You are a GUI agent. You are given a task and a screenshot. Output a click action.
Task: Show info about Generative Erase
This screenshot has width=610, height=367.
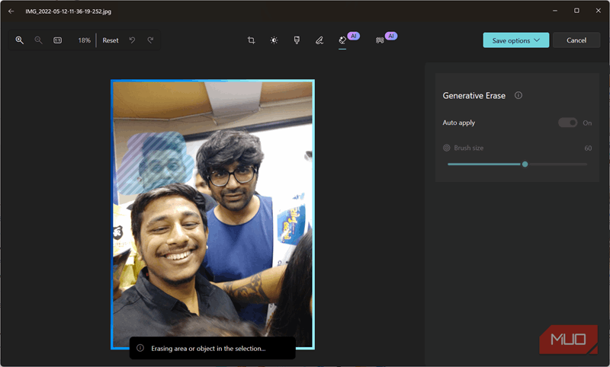point(518,95)
